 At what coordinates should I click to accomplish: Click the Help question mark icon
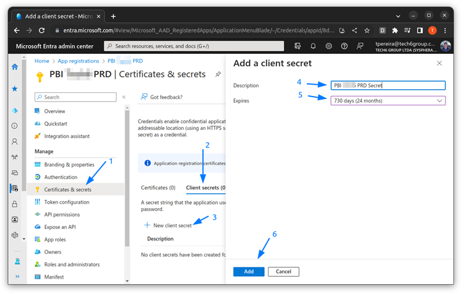(x=344, y=46)
